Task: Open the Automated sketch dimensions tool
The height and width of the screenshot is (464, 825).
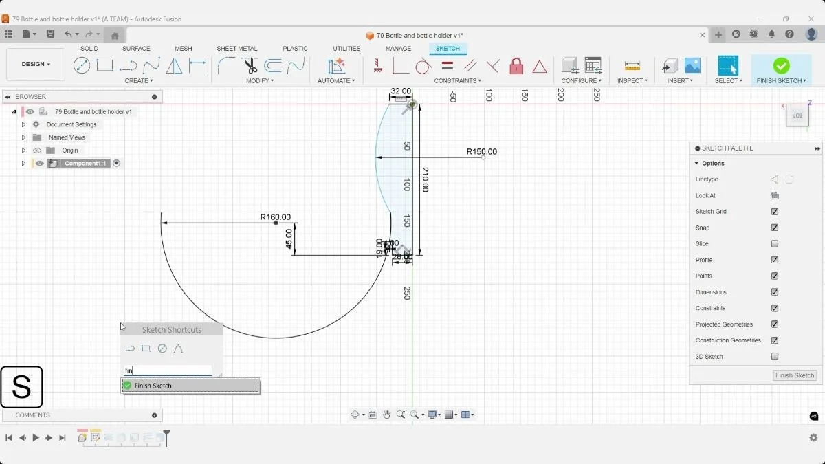Action: tap(336, 66)
